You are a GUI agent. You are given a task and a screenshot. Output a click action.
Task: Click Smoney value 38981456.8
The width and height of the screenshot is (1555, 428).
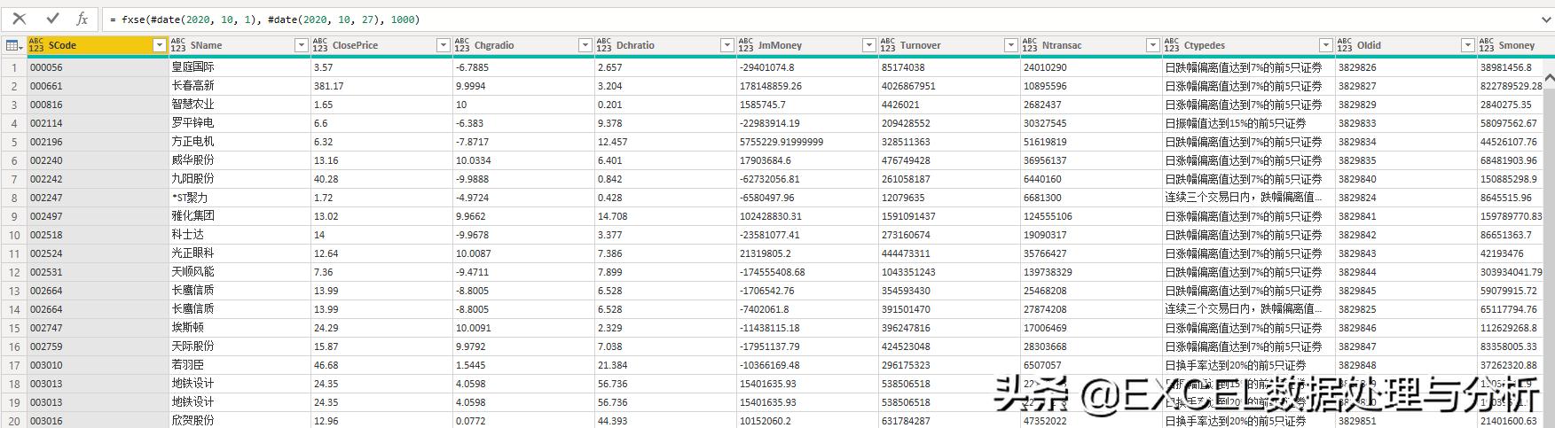1511,67
